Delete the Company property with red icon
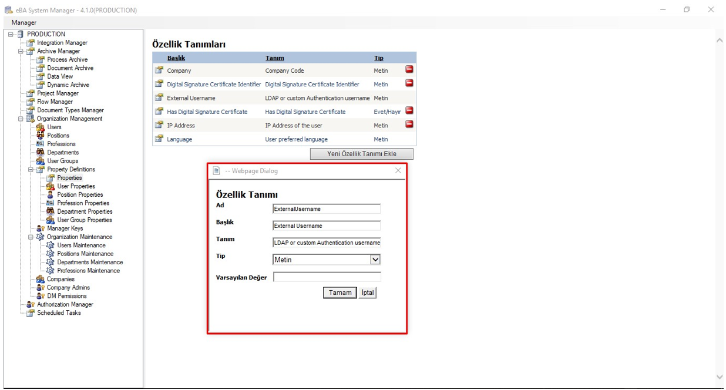 [x=409, y=69]
